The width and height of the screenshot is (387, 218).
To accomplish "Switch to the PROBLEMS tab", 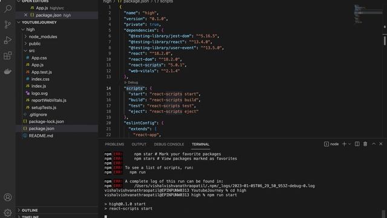I will [x=114, y=144].
